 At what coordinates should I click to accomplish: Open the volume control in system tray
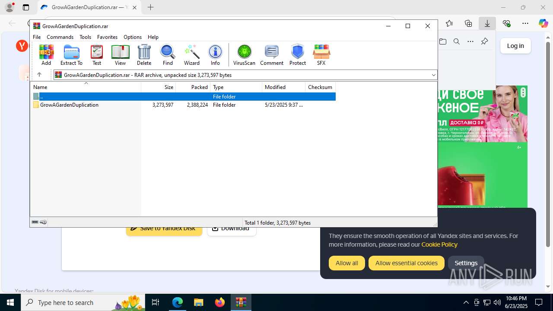tap(497, 302)
